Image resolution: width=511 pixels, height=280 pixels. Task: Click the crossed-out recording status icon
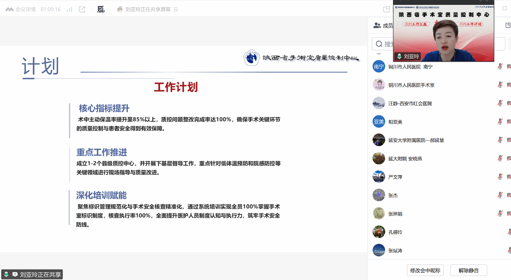pos(101,9)
